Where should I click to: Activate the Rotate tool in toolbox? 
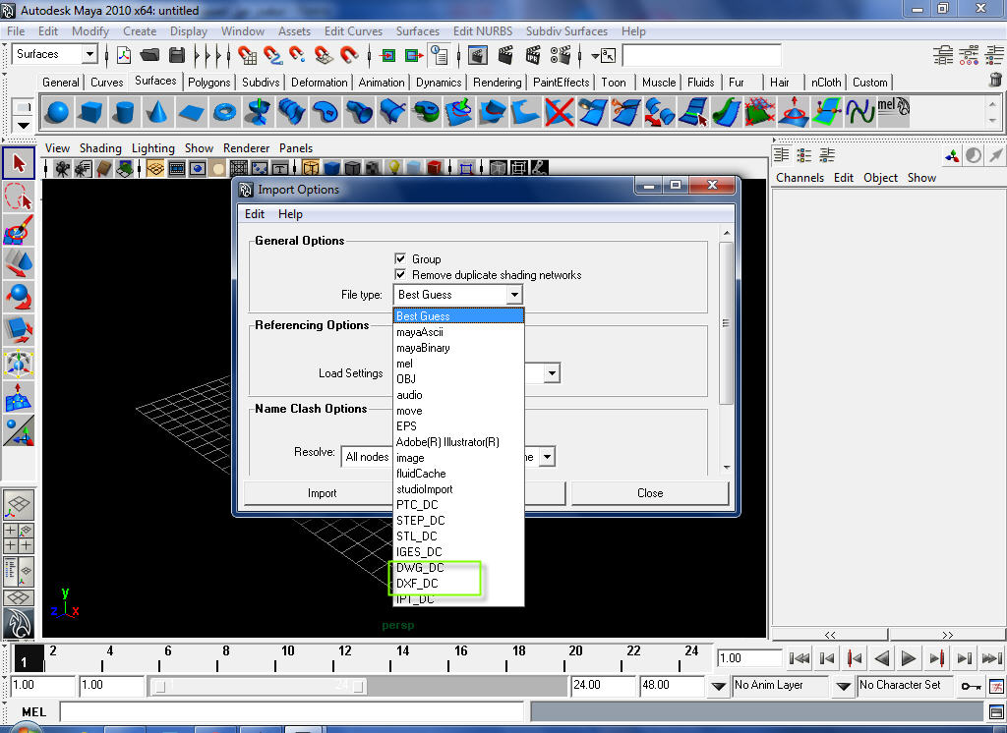point(19,297)
